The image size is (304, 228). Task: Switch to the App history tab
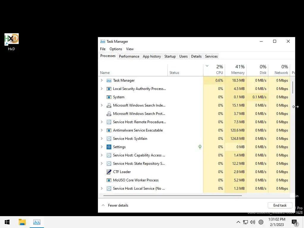152,56
